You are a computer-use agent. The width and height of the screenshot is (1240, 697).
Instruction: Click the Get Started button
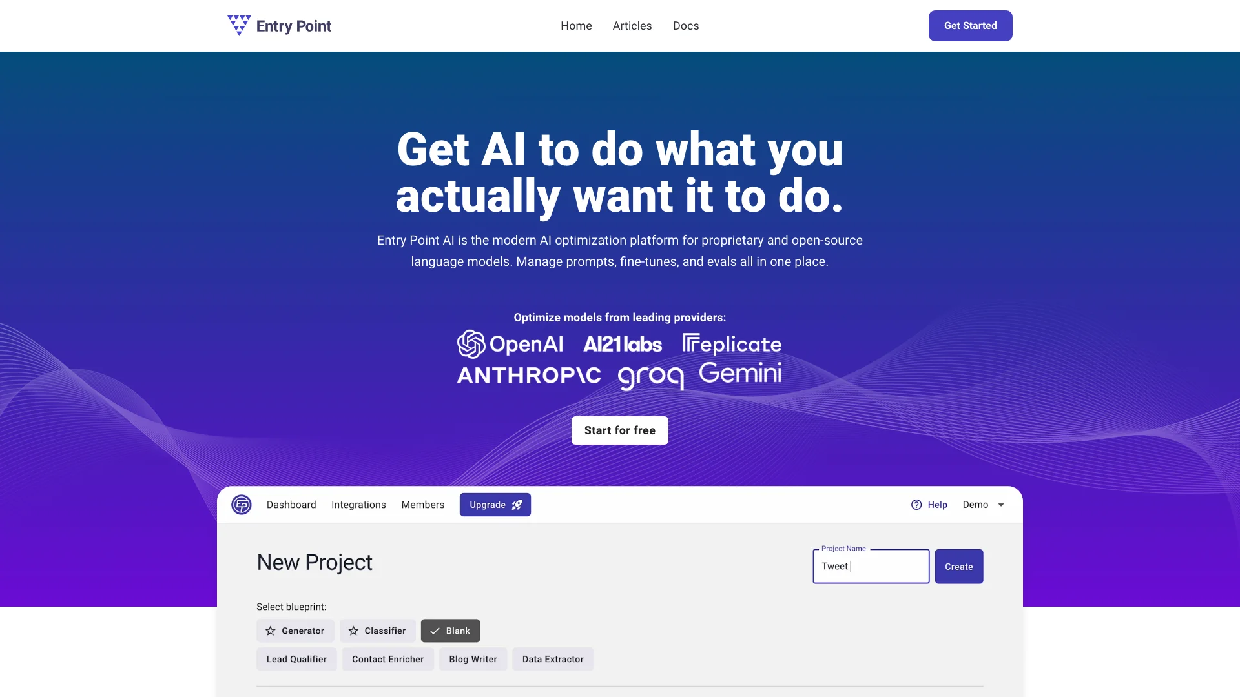pos(970,26)
